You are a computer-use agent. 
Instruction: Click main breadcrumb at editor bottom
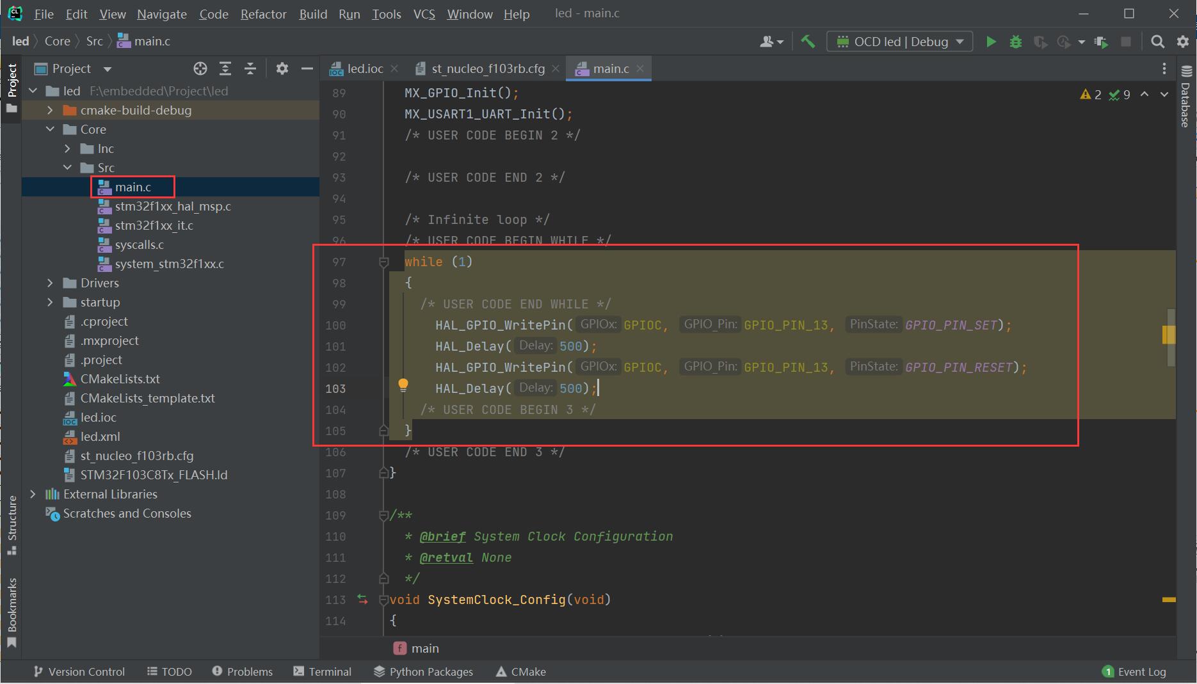click(416, 648)
